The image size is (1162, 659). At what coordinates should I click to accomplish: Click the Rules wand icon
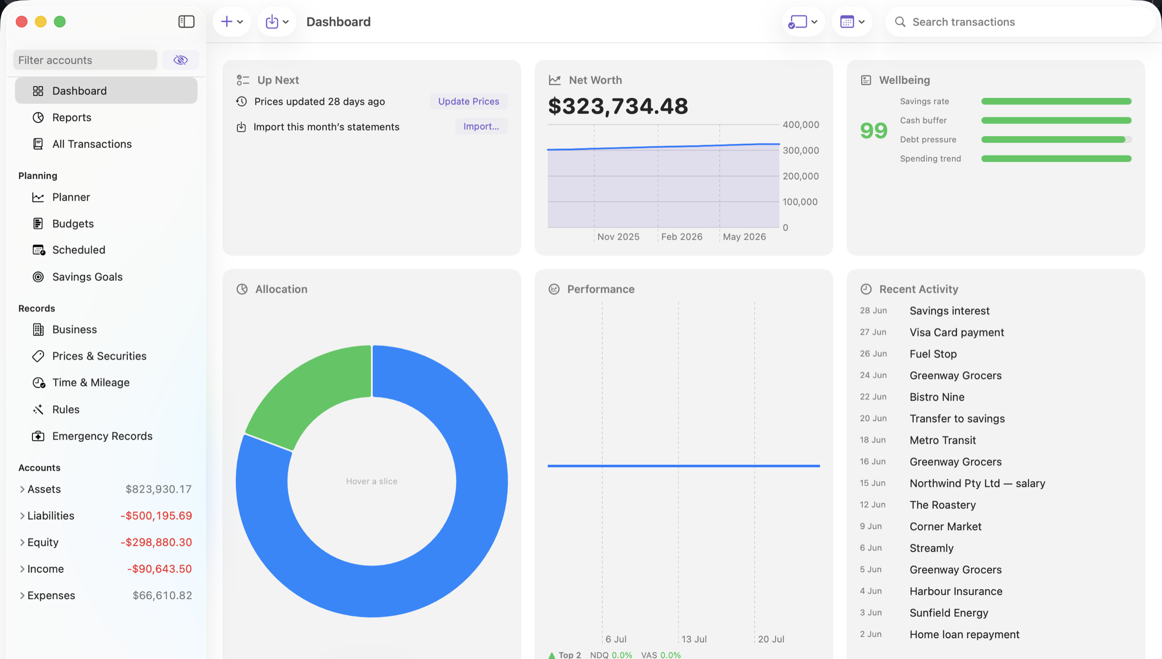38,409
